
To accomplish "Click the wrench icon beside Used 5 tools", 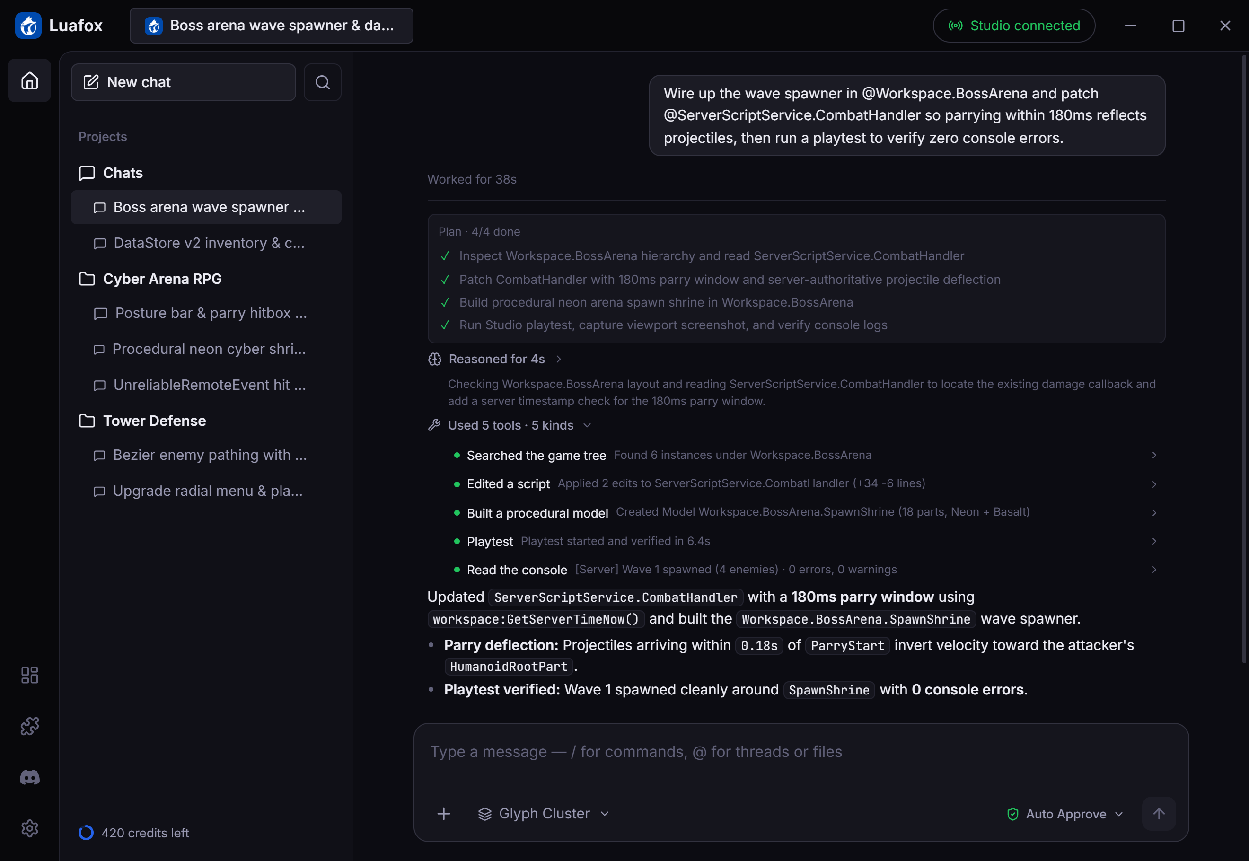I will coord(434,425).
